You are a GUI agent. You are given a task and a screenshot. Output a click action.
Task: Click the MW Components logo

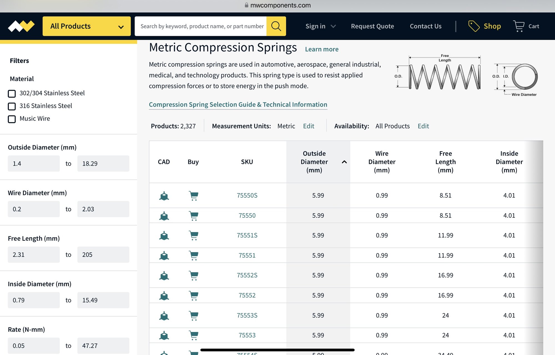pyautogui.click(x=21, y=26)
